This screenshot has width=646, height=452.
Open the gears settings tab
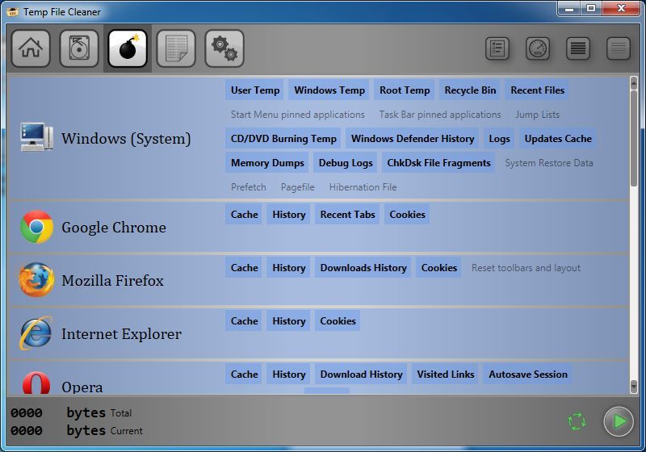pyautogui.click(x=224, y=48)
